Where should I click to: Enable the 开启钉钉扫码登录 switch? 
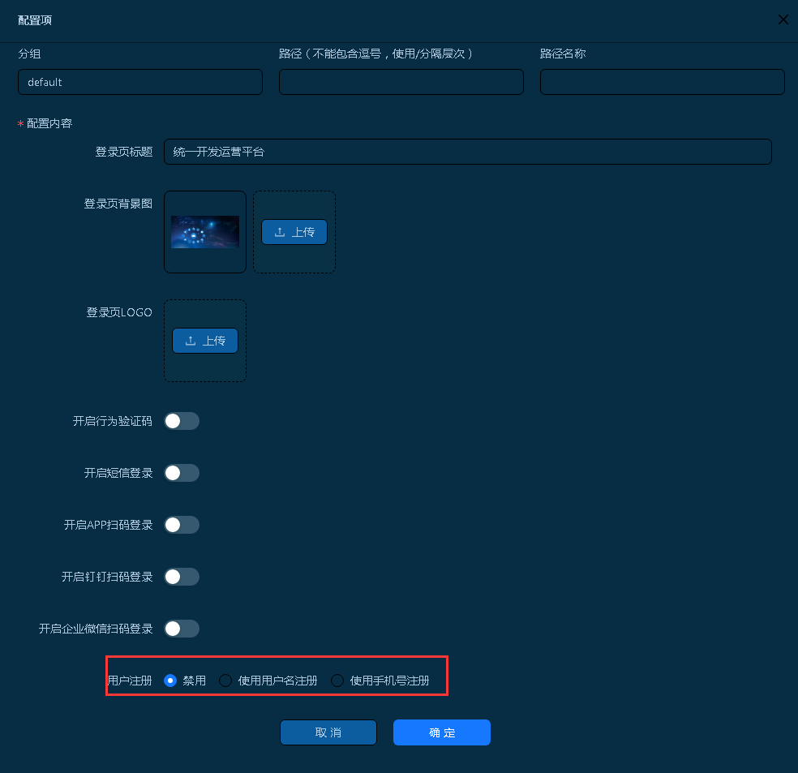click(182, 577)
